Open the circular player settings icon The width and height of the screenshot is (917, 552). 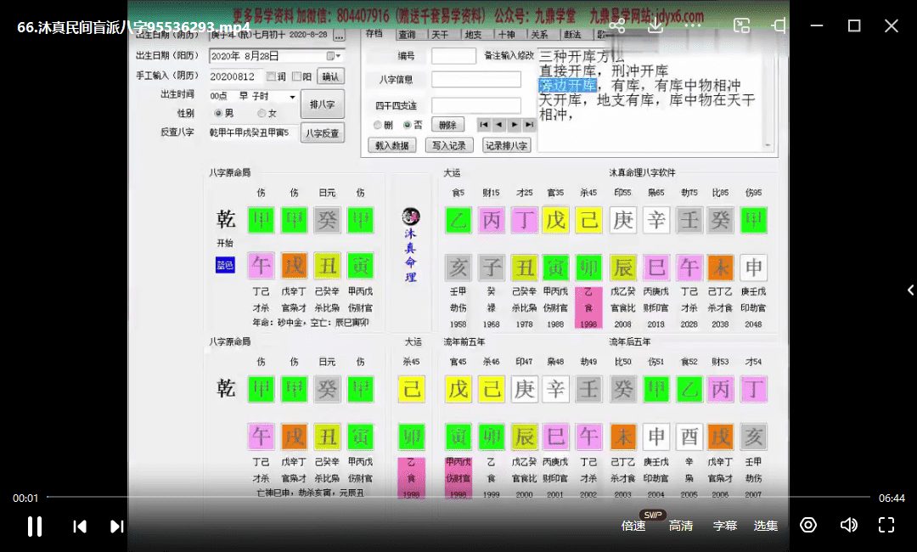tap(808, 525)
